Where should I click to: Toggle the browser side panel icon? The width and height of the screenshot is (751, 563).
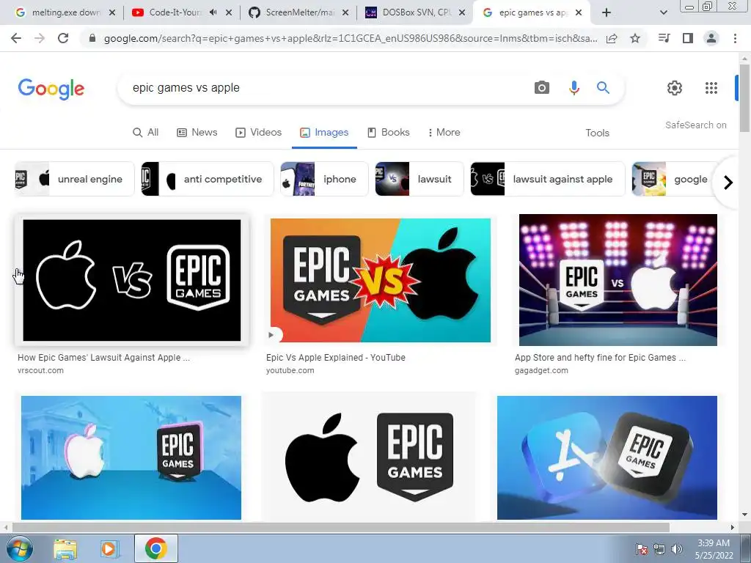coord(688,38)
